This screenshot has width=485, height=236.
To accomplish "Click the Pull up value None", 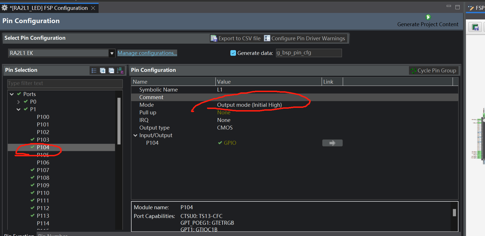I will click(x=224, y=113).
